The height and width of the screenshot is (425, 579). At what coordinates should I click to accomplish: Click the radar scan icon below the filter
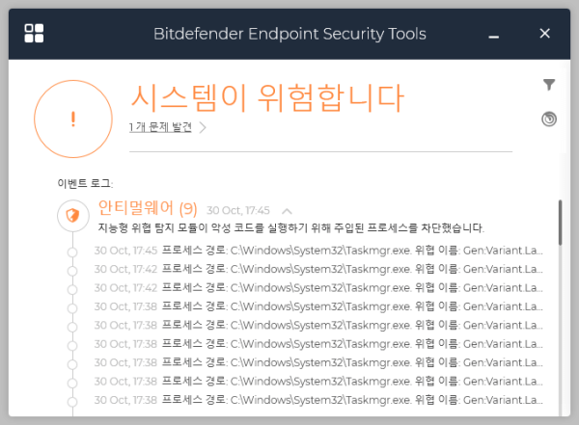pos(549,120)
